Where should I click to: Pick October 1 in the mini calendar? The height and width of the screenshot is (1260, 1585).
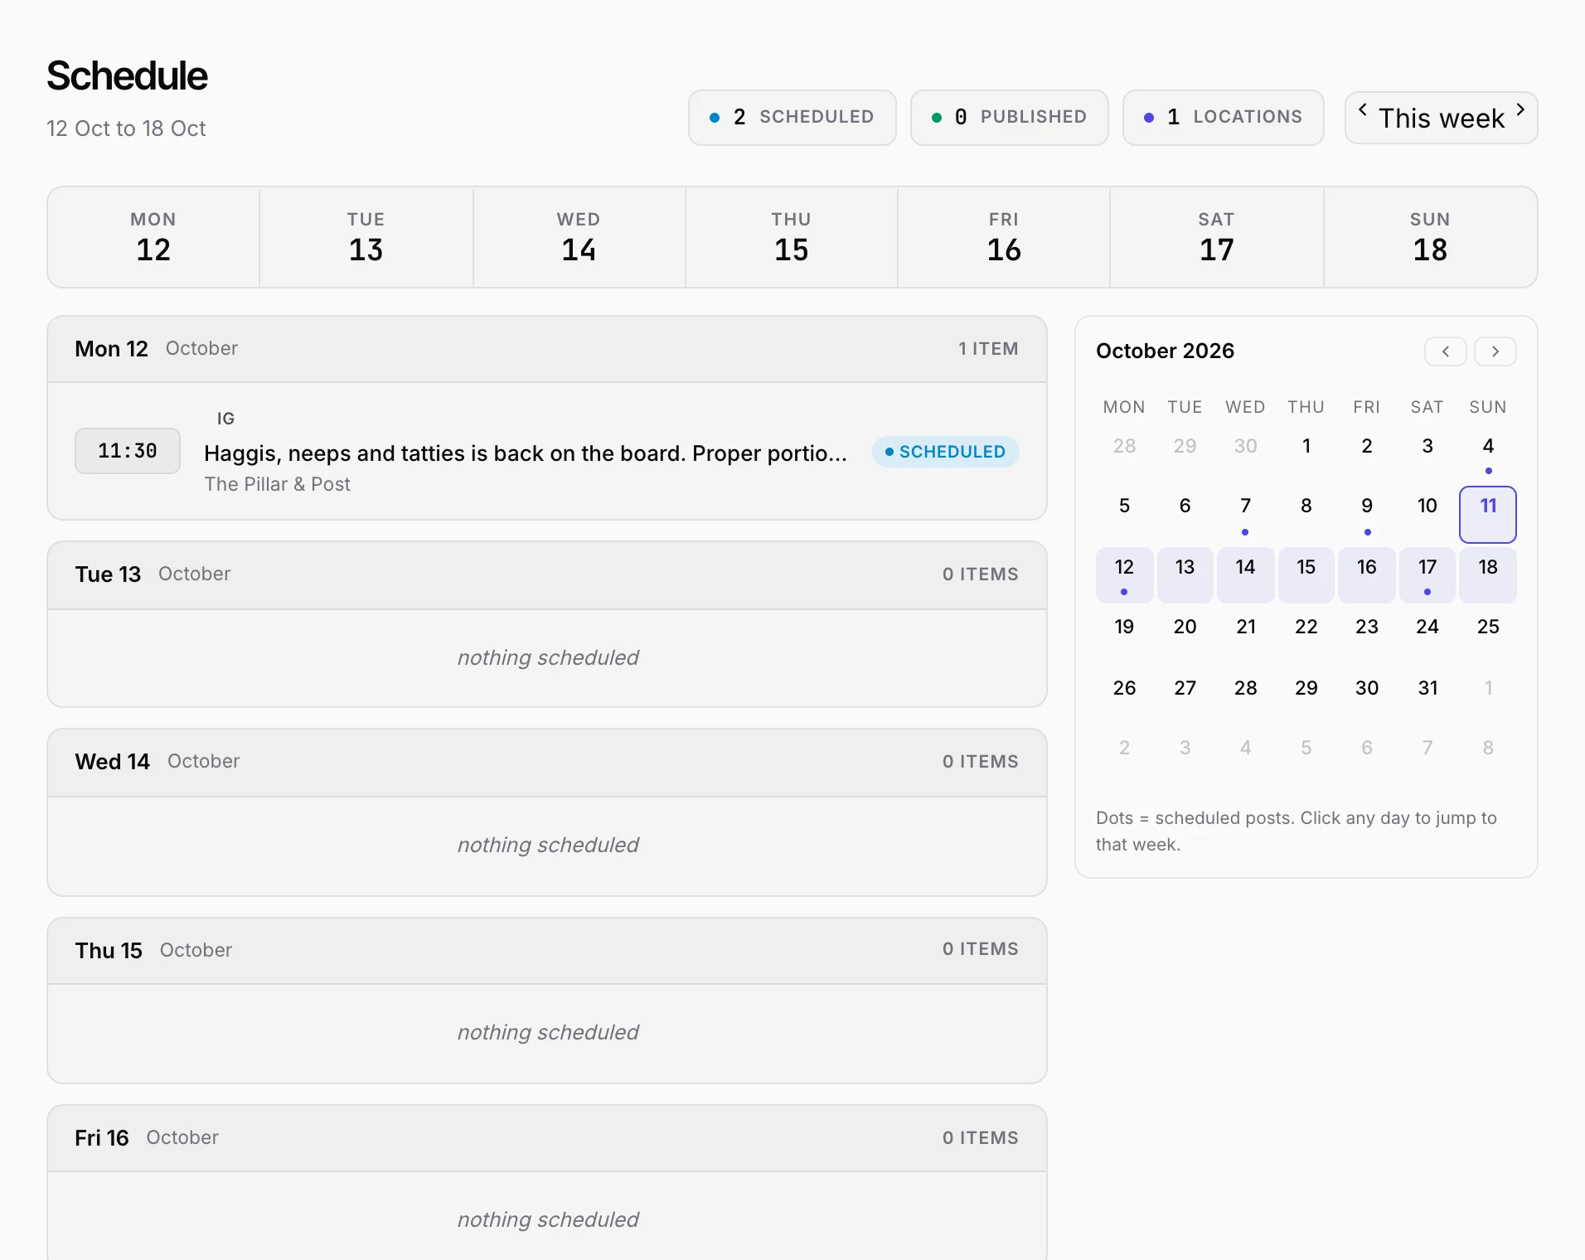click(1306, 453)
